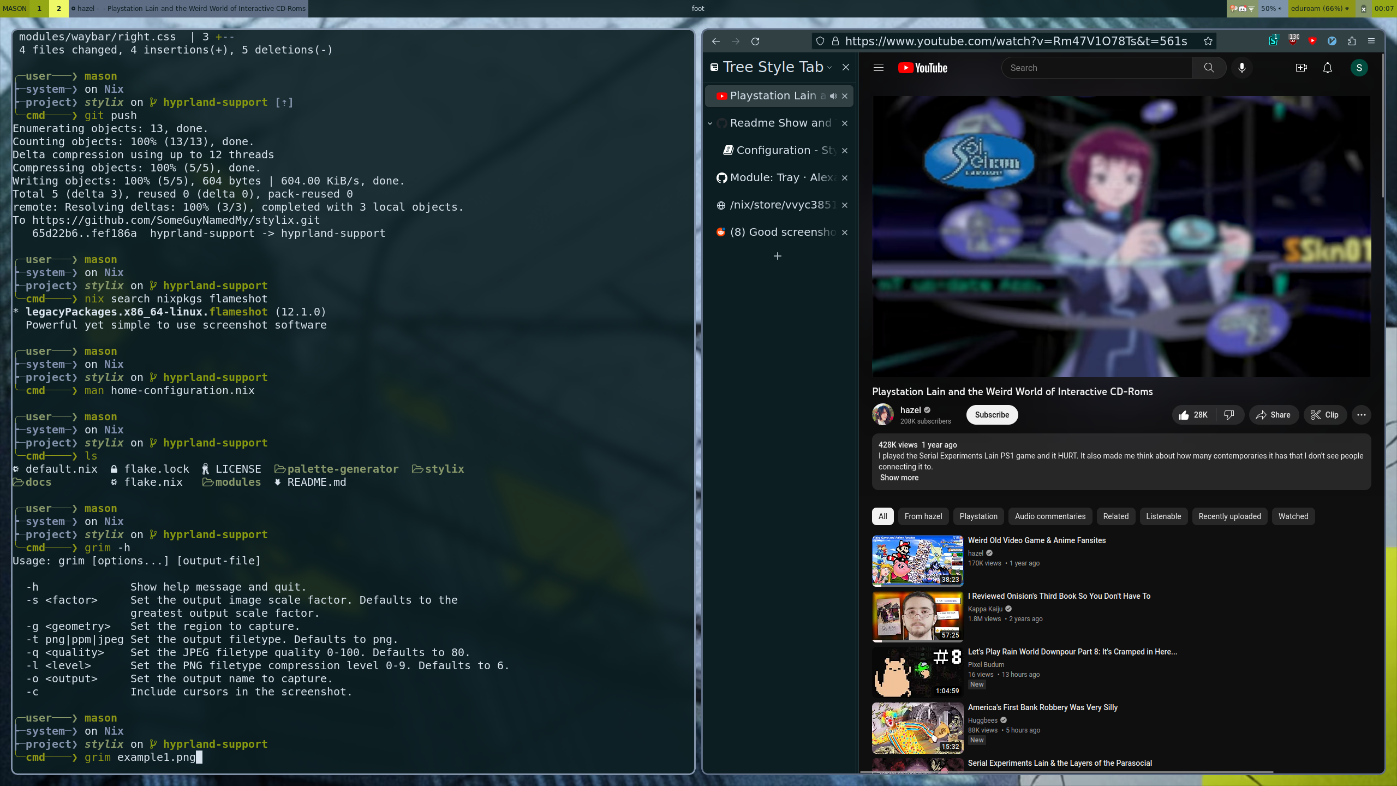Click the YouTube create video icon
This screenshot has width=1397, height=786.
[x=1301, y=68]
